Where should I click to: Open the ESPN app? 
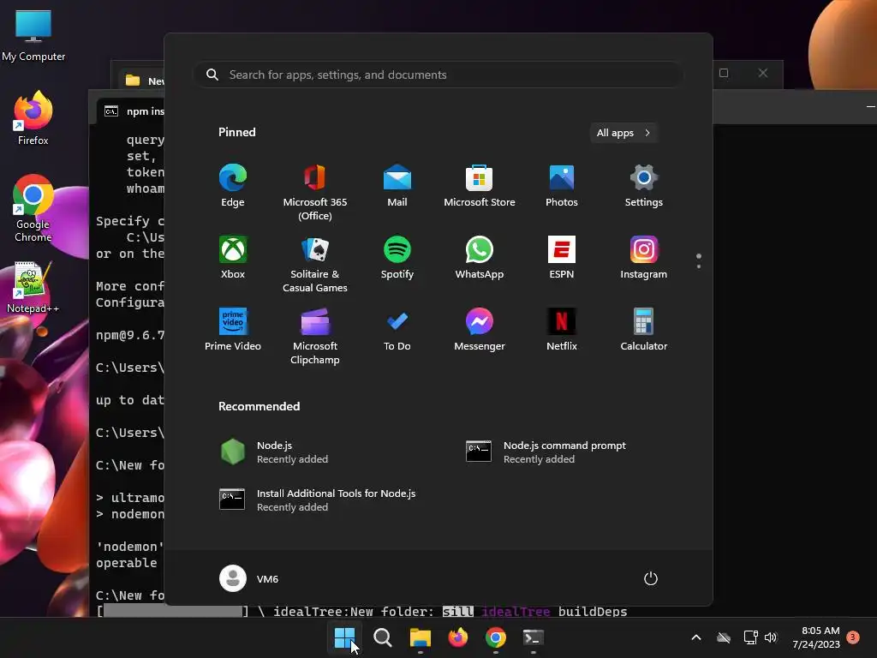click(562, 258)
